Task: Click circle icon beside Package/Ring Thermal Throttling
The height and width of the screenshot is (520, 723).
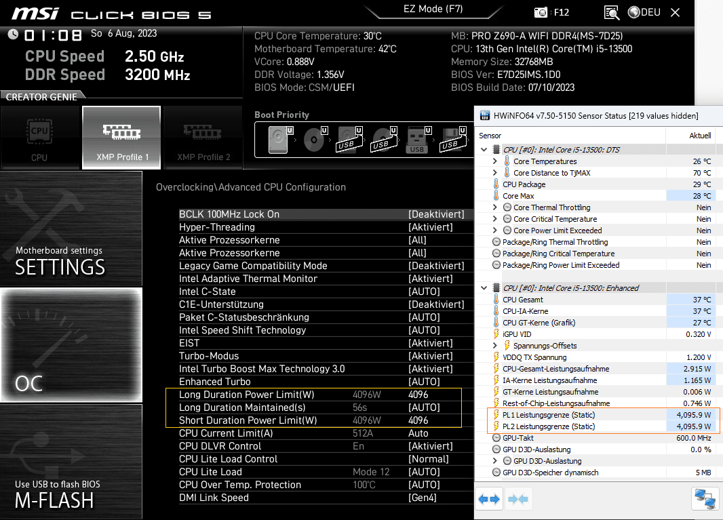Action: click(x=496, y=241)
